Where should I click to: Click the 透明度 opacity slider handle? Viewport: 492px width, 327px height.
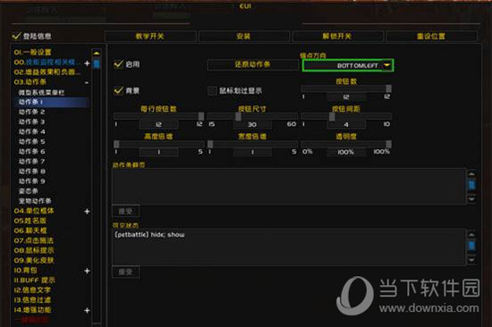(x=388, y=144)
